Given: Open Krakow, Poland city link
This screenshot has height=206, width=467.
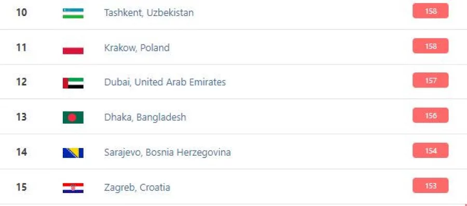Looking at the screenshot, I should click(x=137, y=48).
